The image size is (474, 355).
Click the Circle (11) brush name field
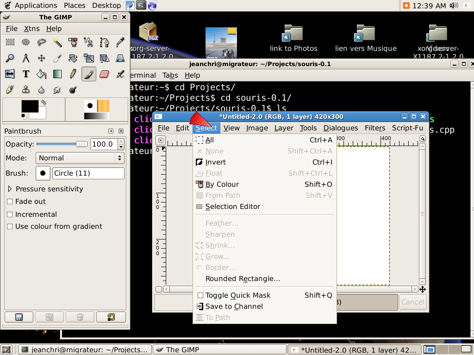click(88, 173)
